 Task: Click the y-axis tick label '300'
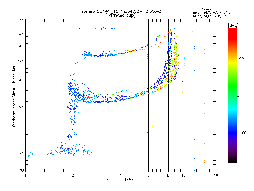pos(21,80)
